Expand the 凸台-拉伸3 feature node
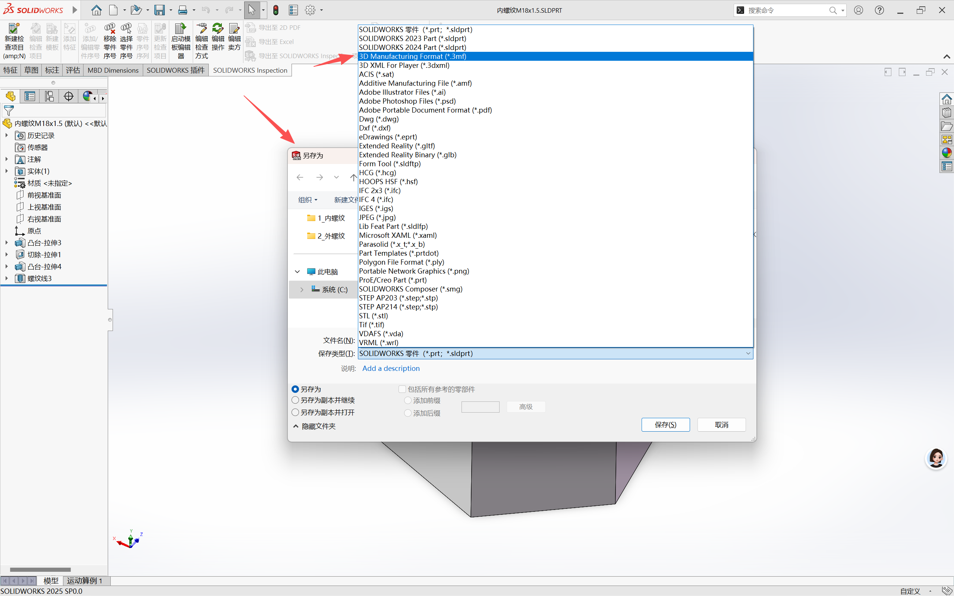This screenshot has height=596, width=954. click(7, 242)
